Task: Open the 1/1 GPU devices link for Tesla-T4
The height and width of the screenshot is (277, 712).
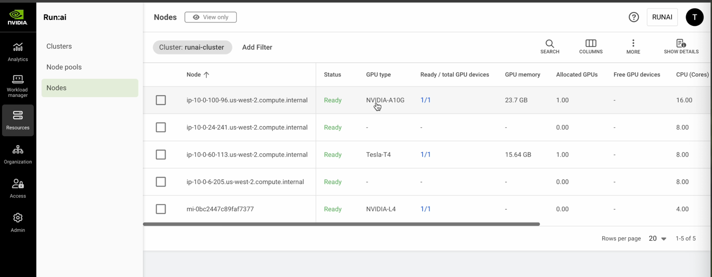Action: (426, 155)
